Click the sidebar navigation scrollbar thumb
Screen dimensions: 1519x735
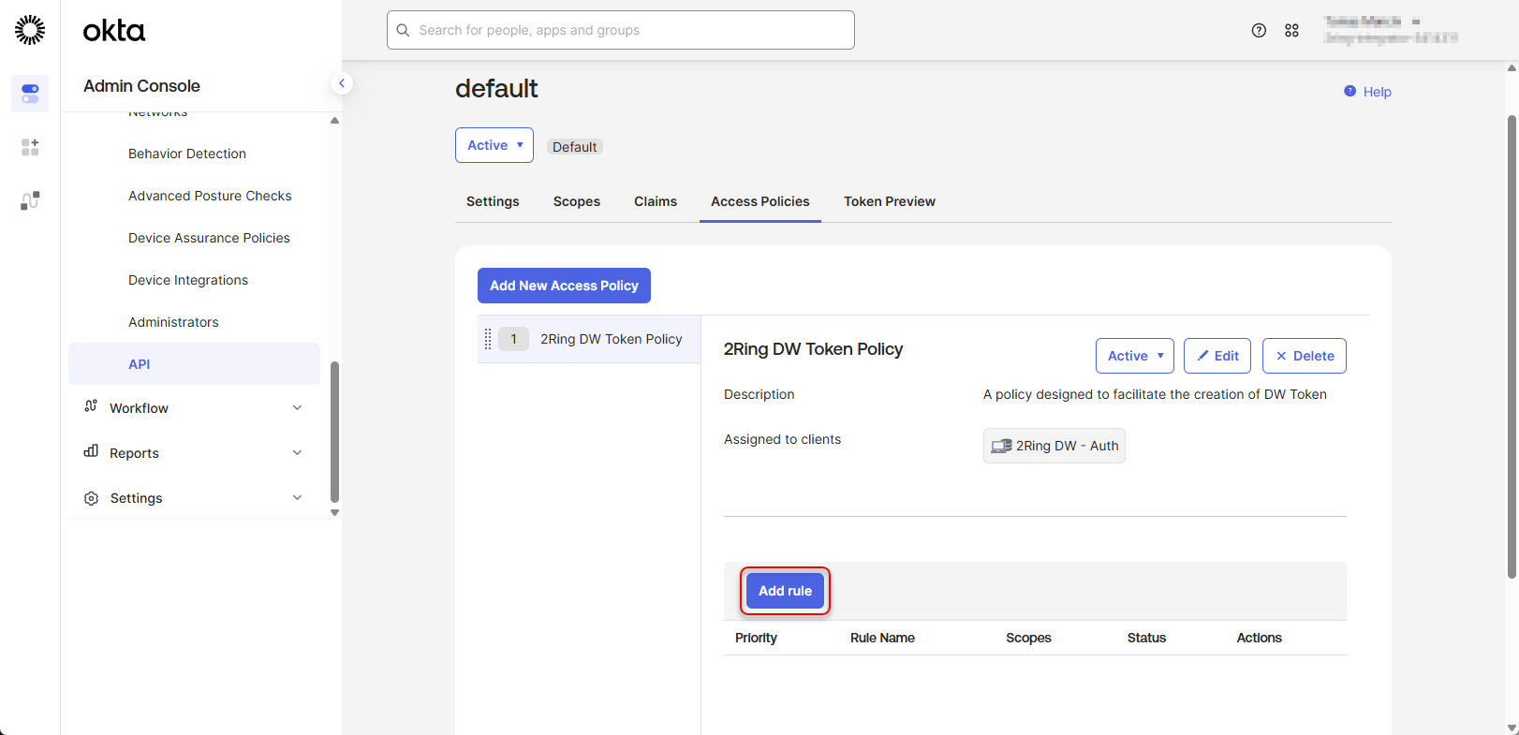[335, 431]
